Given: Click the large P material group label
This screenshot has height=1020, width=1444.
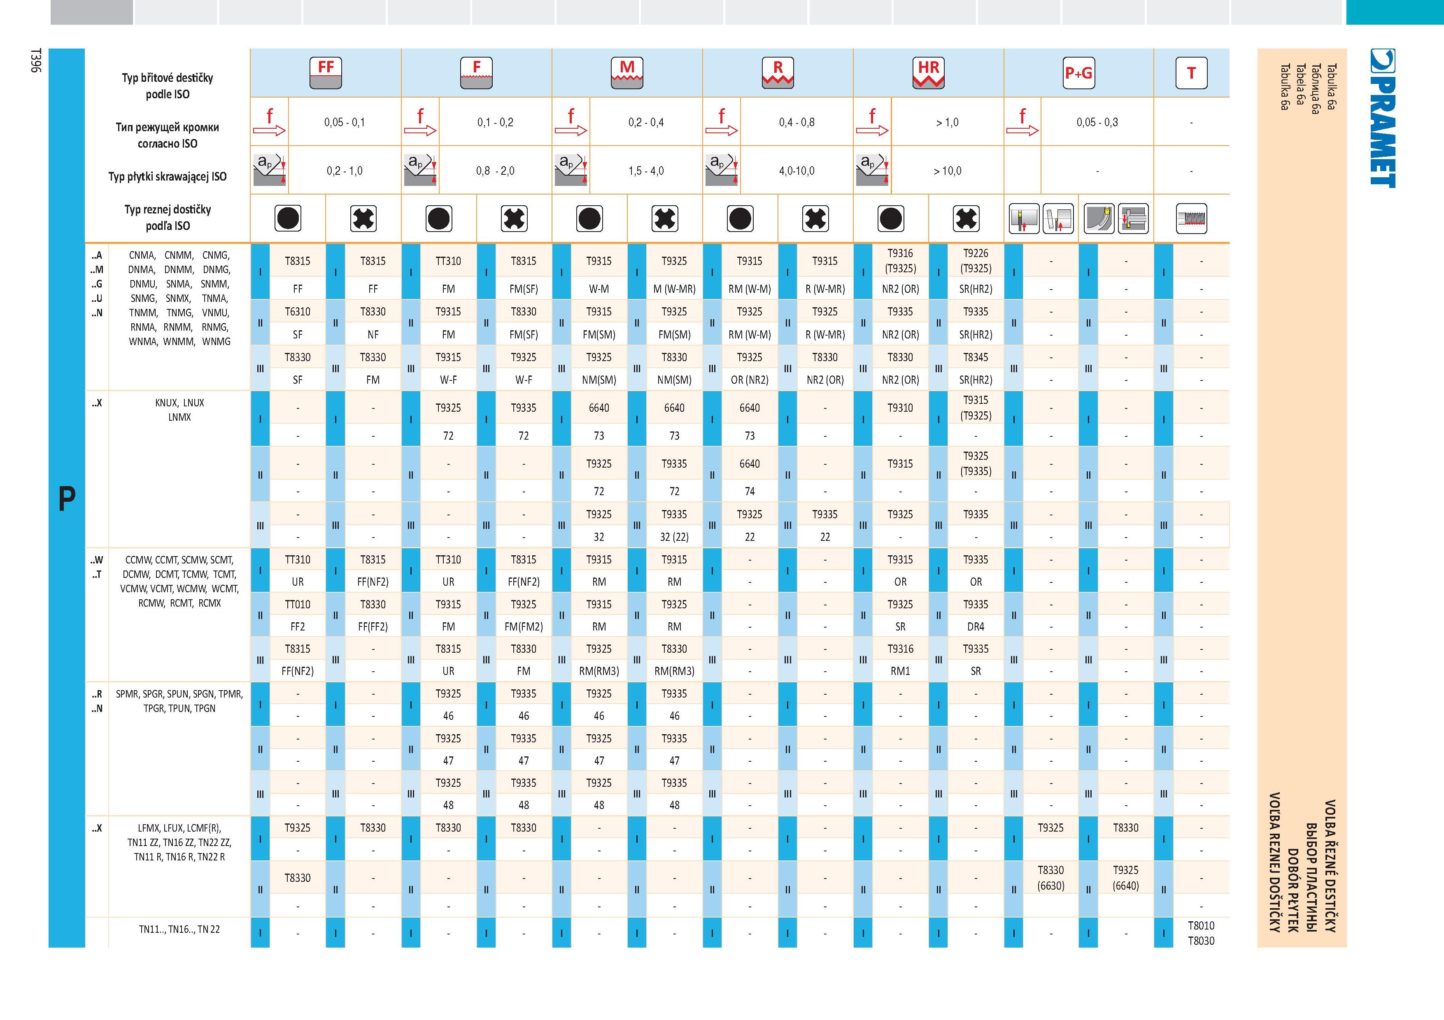Looking at the screenshot, I should [67, 499].
